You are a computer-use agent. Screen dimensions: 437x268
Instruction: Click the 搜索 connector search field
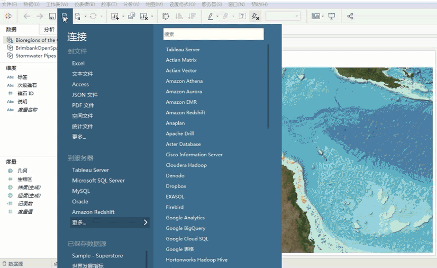pyautogui.click(x=213, y=34)
